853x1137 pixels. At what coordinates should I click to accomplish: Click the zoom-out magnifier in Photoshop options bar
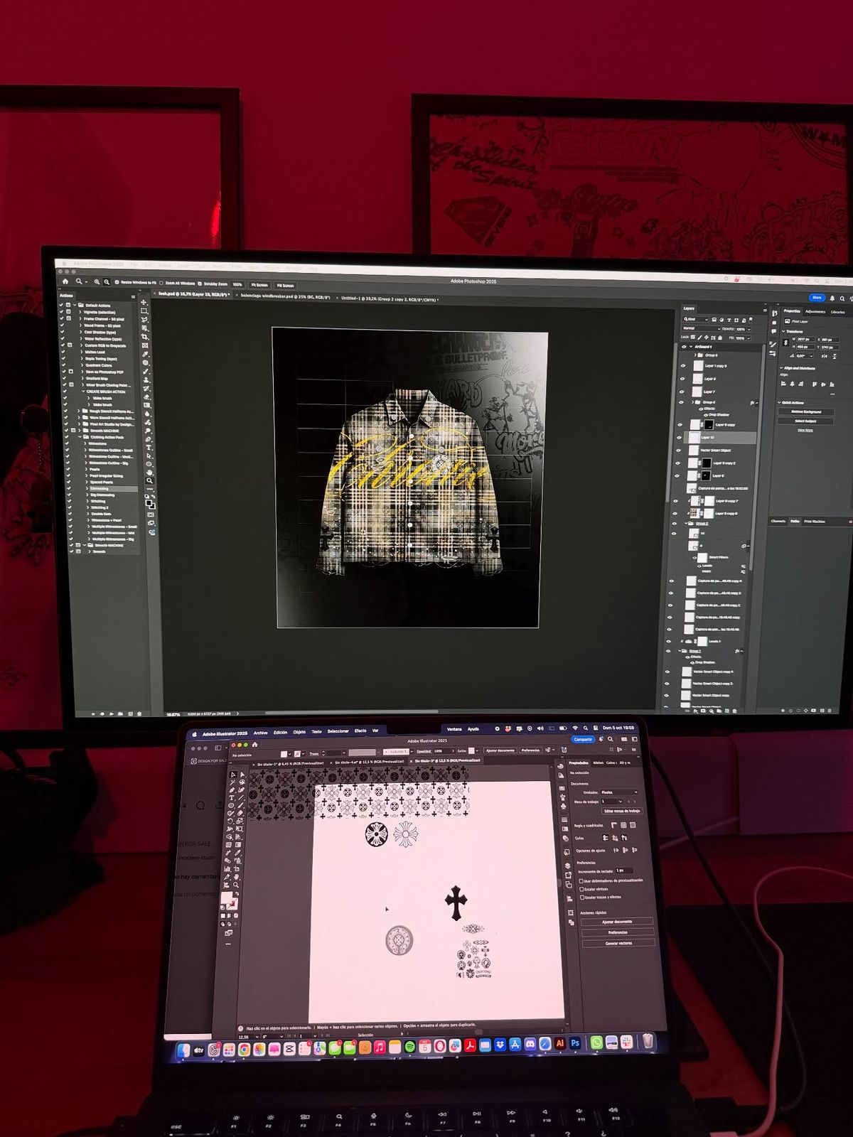point(107,282)
